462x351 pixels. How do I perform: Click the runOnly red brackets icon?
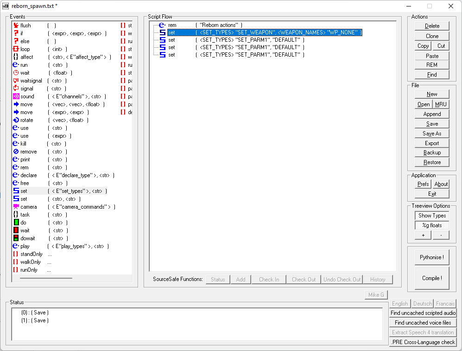click(16, 270)
